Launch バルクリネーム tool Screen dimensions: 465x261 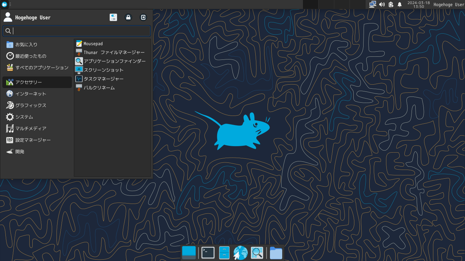pos(112,88)
